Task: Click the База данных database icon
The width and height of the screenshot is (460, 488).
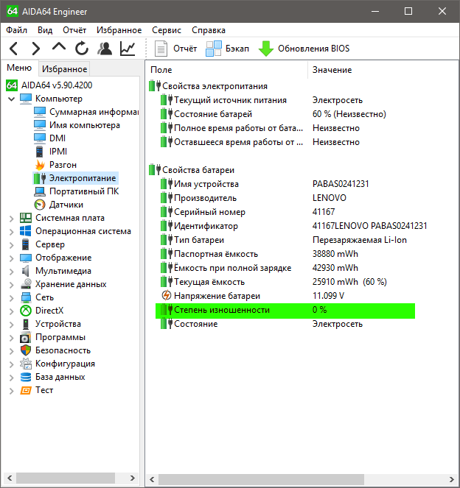Action: [x=26, y=377]
